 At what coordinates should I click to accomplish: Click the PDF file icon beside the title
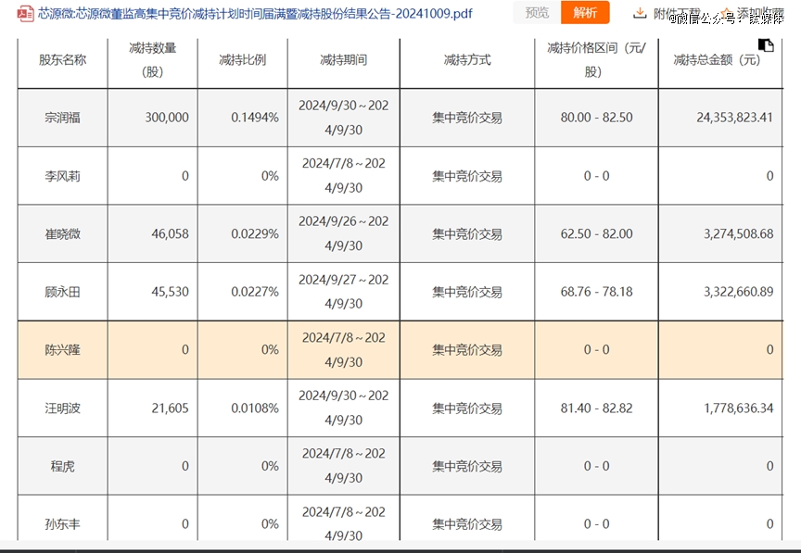(x=26, y=13)
